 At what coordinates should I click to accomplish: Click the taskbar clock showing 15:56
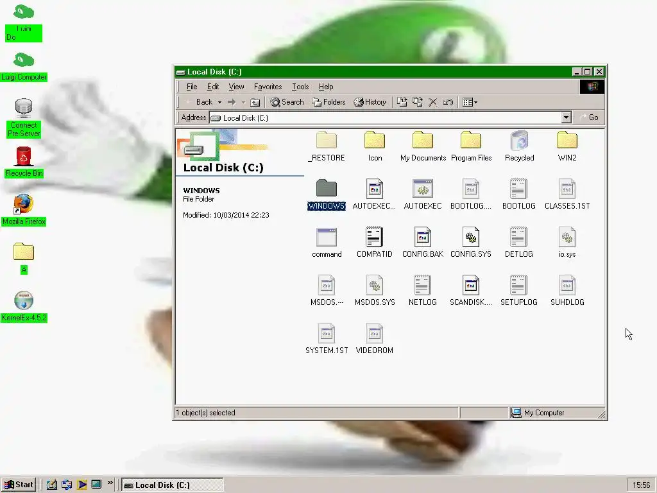641,485
